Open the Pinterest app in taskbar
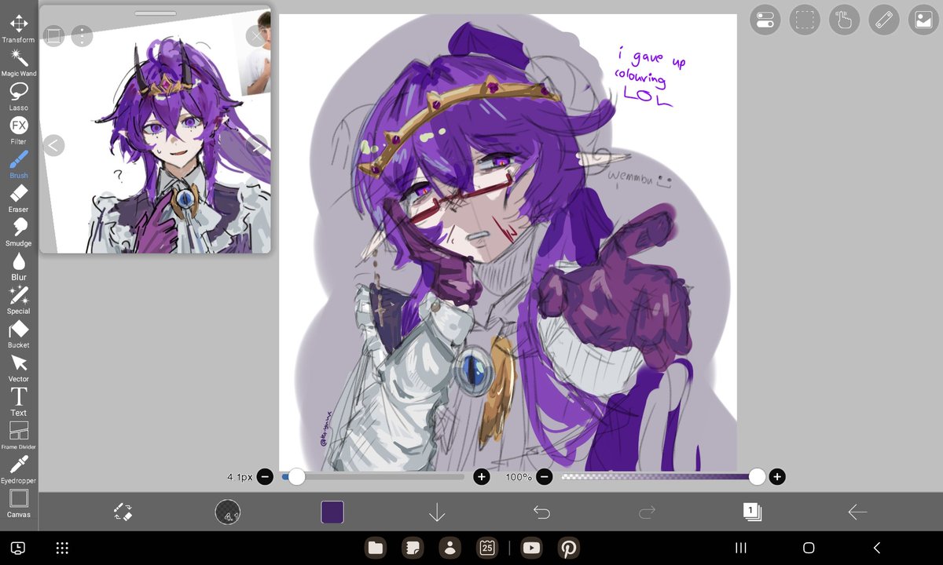This screenshot has width=943, height=565. point(569,548)
